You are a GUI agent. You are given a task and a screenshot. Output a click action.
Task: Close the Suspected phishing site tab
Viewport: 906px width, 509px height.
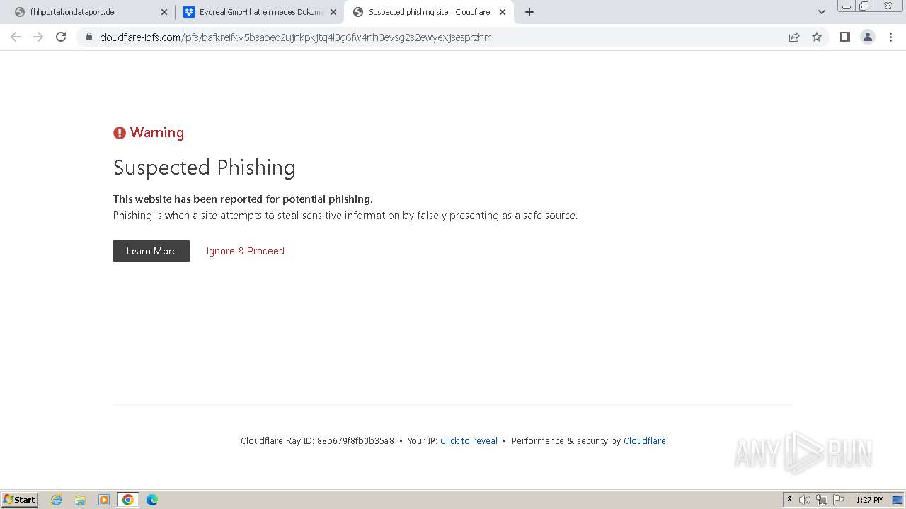click(x=503, y=12)
